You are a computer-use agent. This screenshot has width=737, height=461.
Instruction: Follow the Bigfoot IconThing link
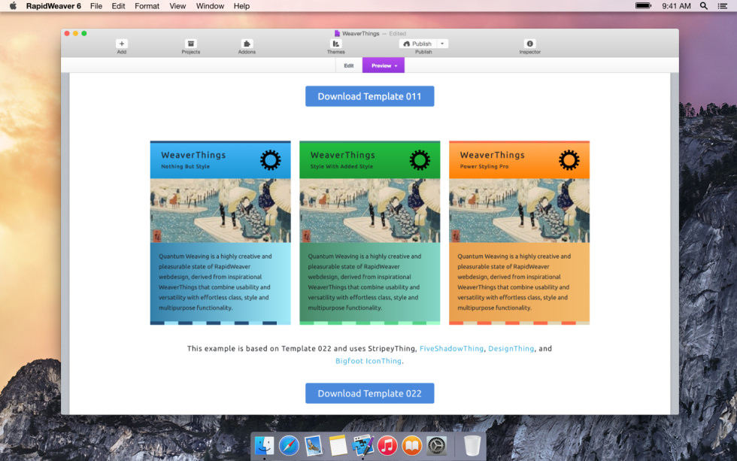368,361
